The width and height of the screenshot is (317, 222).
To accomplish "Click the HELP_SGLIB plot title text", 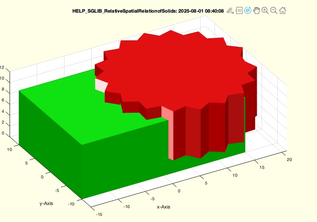I will [148, 11].
